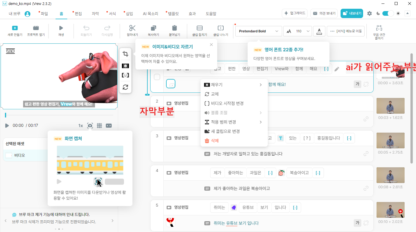
Task: Click the T text icon in clip 3
Action: [280, 138]
